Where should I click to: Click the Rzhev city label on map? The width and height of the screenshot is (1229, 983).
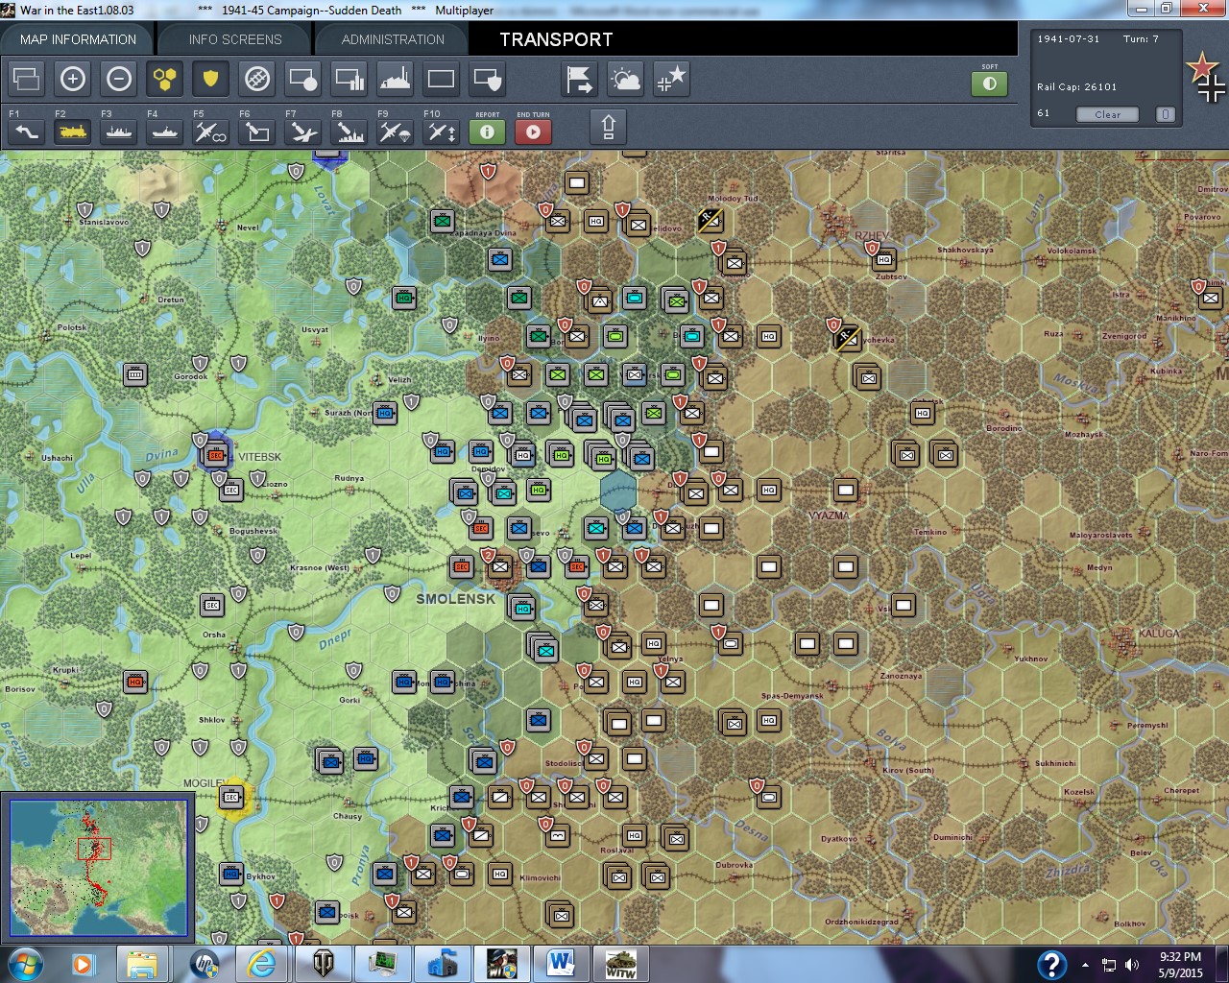coord(873,236)
